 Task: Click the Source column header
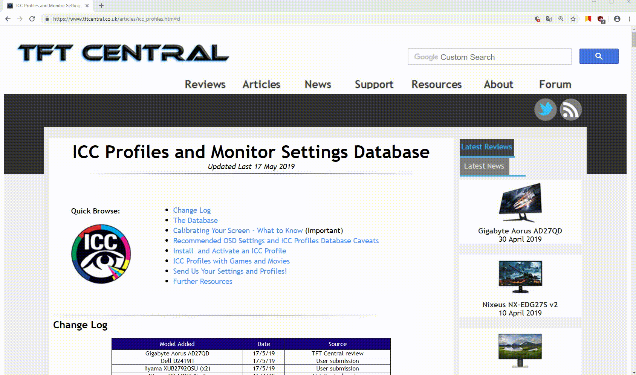338,344
